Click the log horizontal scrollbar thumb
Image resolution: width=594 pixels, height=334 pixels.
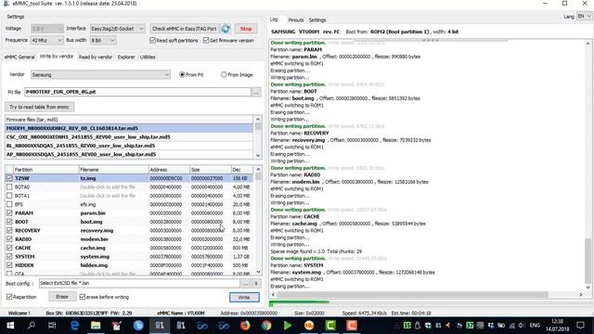[412, 294]
